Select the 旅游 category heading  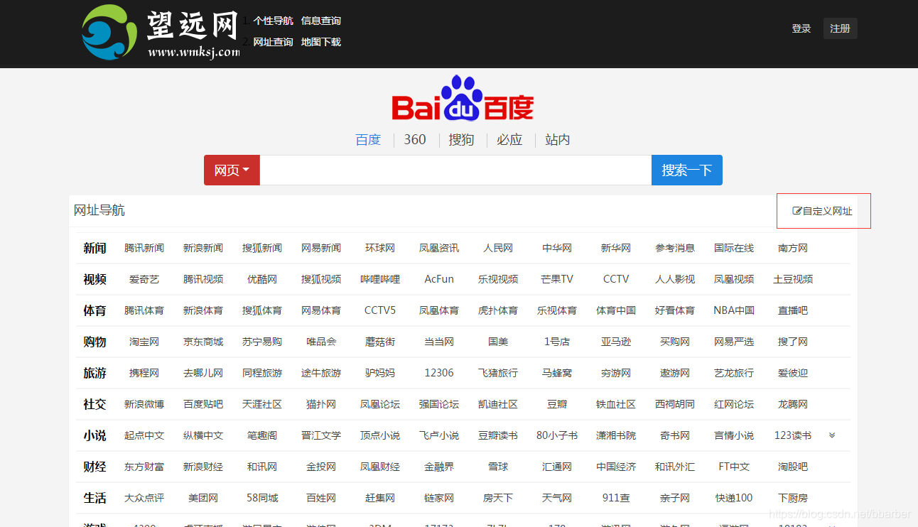[94, 373]
